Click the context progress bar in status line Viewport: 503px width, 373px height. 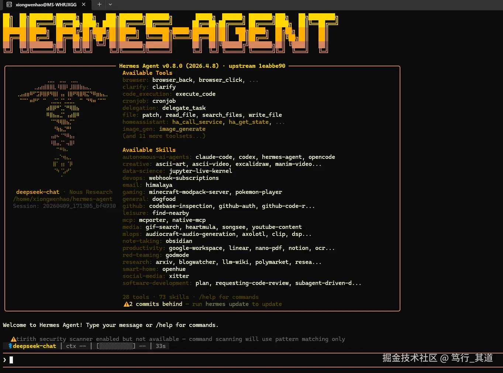[x=116, y=346]
